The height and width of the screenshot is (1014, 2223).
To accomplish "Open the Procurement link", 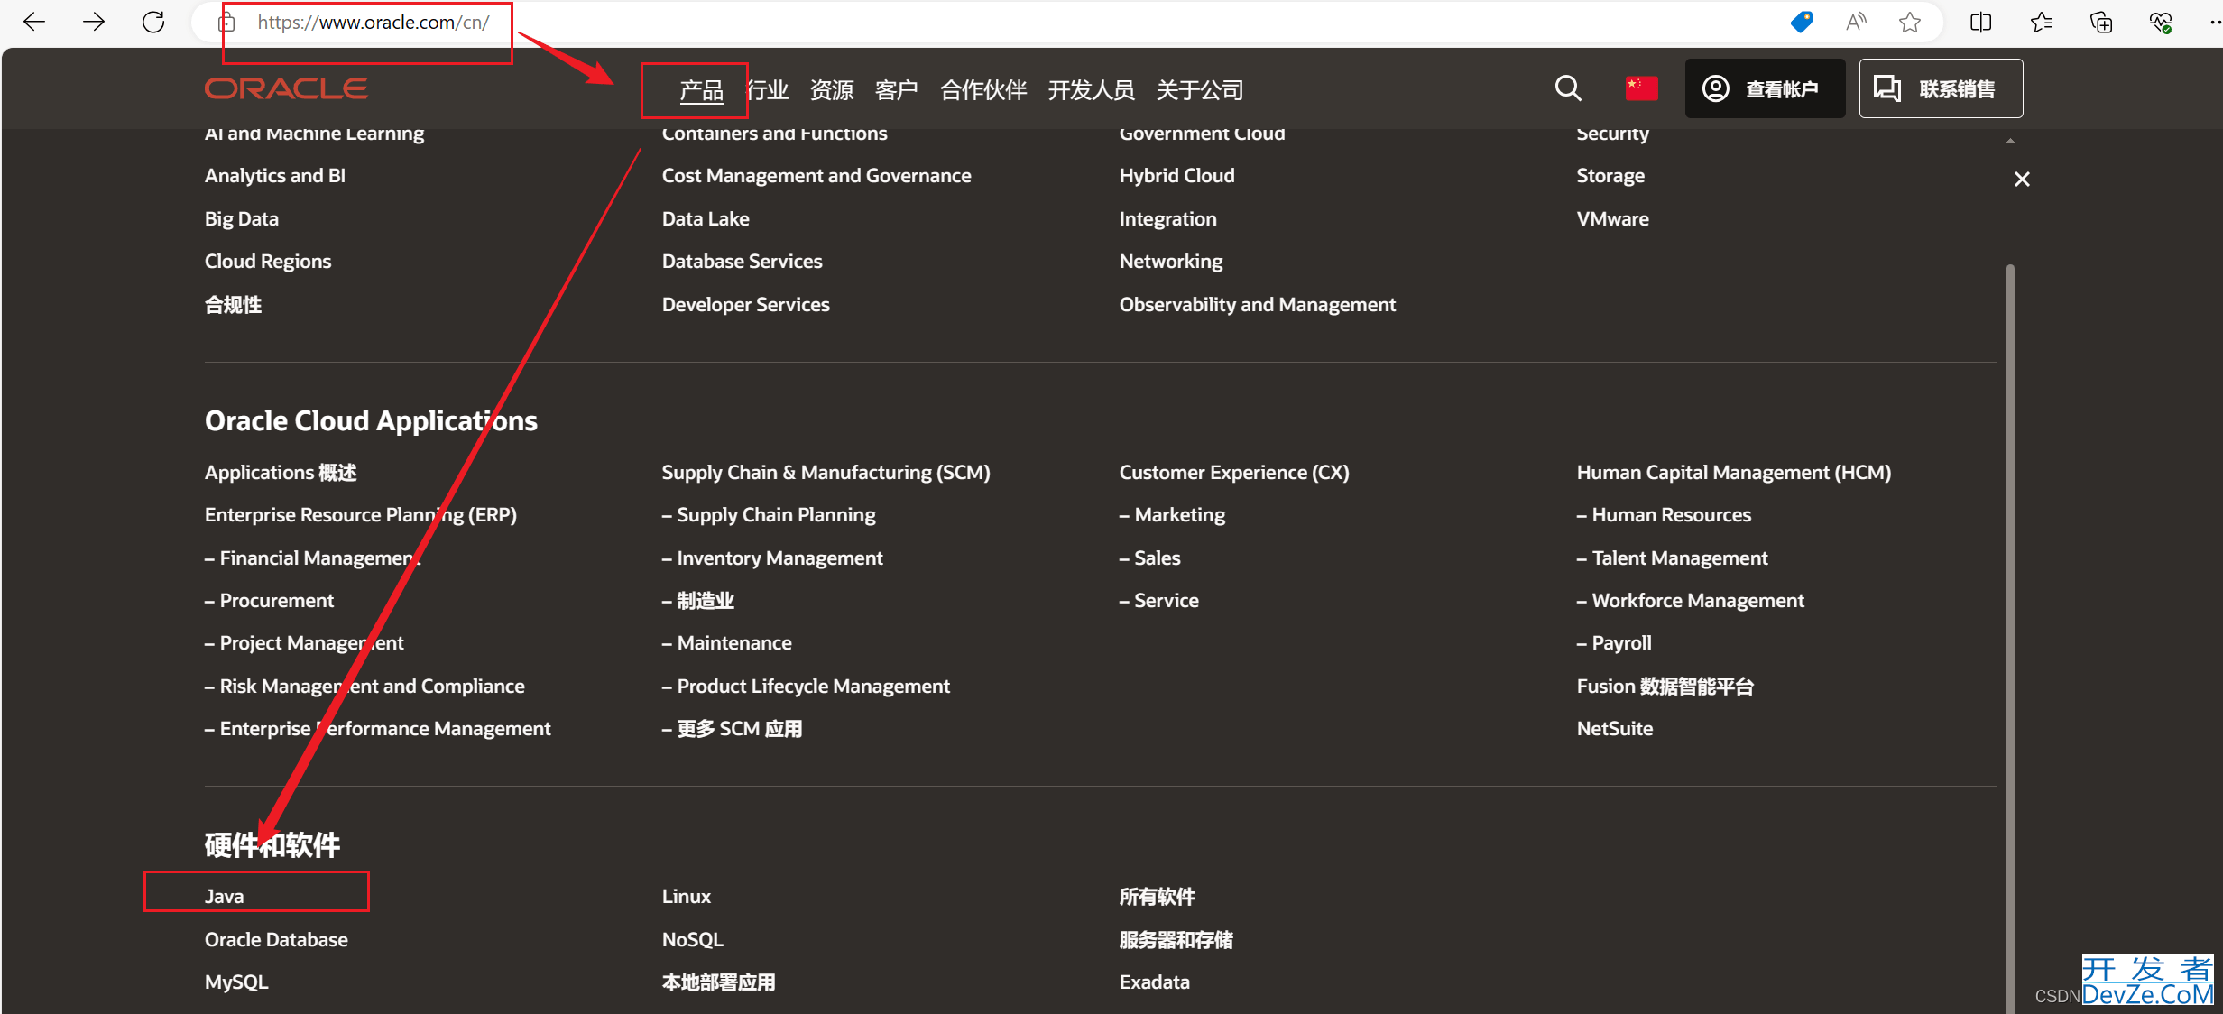I will pyautogui.click(x=269, y=601).
